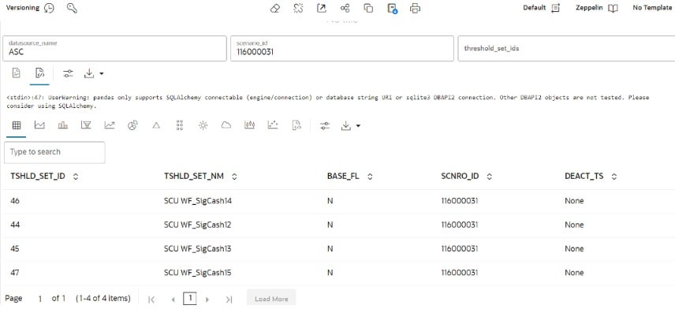The width and height of the screenshot is (675, 309).
Task: Click DEACT_TS None in SigCash15 row
Action: pyautogui.click(x=574, y=273)
